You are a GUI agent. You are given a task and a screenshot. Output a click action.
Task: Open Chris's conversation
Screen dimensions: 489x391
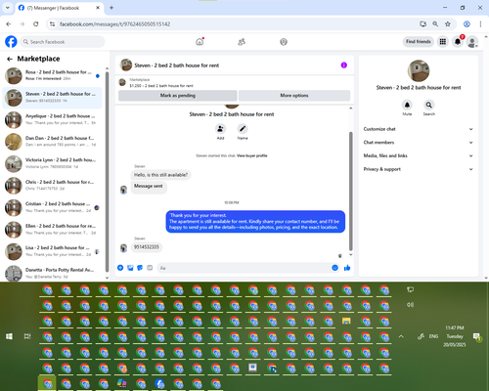tap(53, 186)
